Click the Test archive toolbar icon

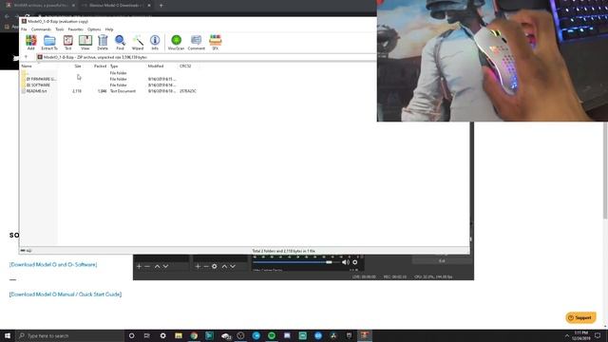pos(67,42)
